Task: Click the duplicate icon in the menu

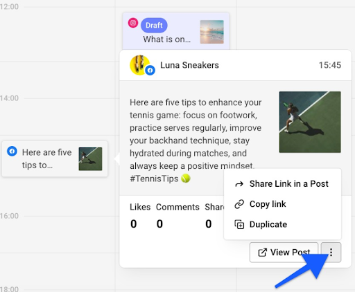Action: click(x=239, y=224)
